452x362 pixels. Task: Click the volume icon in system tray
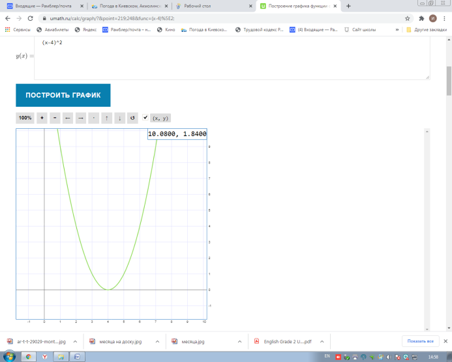click(389, 357)
